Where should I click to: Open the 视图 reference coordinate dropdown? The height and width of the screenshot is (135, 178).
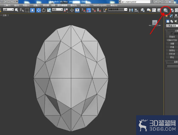click(57, 9)
